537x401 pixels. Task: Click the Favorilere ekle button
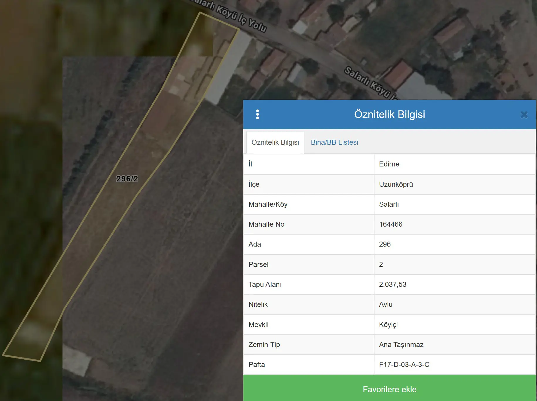(389, 388)
